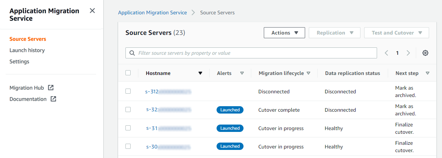Image resolution: width=442 pixels, height=158 pixels.
Task: Sort the Alerts column
Action: (242, 73)
